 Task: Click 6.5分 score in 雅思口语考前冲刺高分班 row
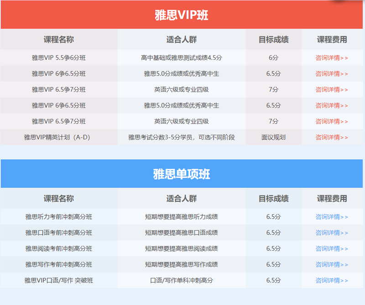(x=273, y=233)
